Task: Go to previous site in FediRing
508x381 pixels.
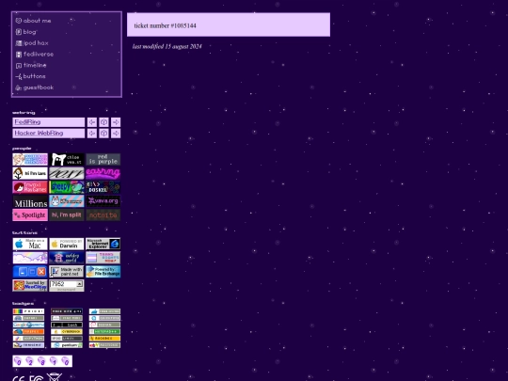Action: (x=92, y=122)
